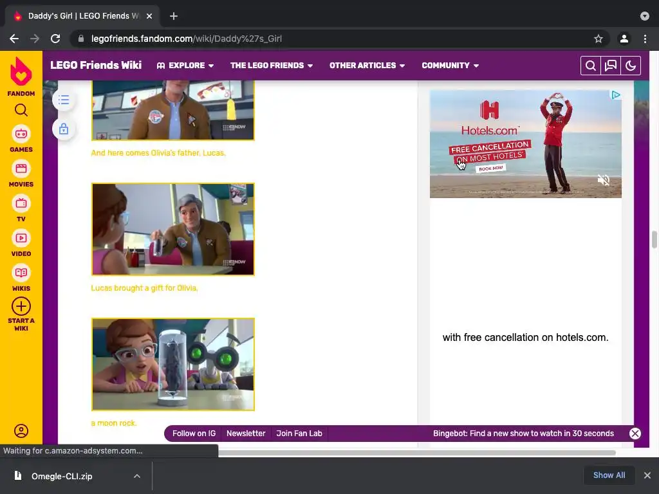Select the Daddy's Girl browser tab
The height and width of the screenshot is (494, 659).
click(x=82, y=16)
